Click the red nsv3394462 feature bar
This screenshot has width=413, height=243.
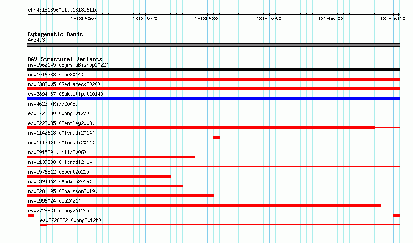click(105, 186)
